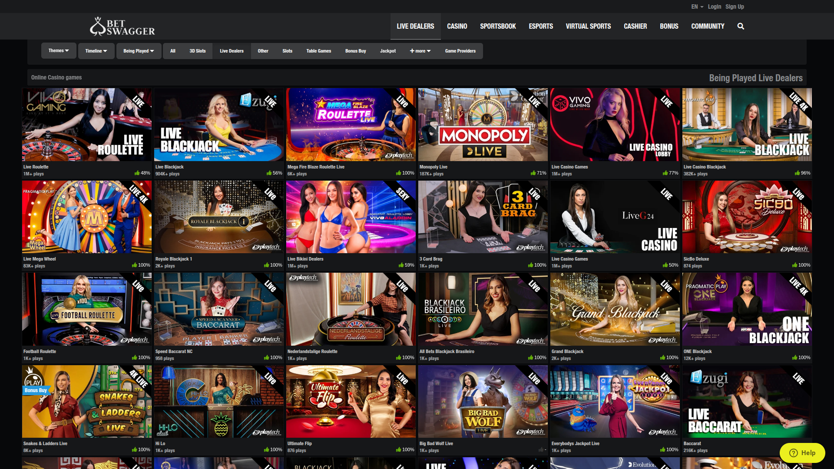Click the Login link

pos(714,7)
